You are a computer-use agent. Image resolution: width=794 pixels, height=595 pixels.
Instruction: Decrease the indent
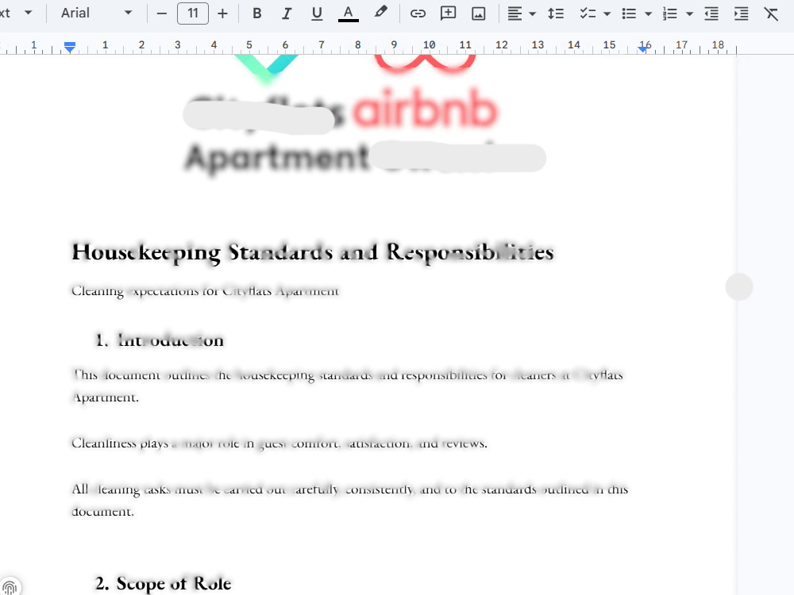pos(711,13)
